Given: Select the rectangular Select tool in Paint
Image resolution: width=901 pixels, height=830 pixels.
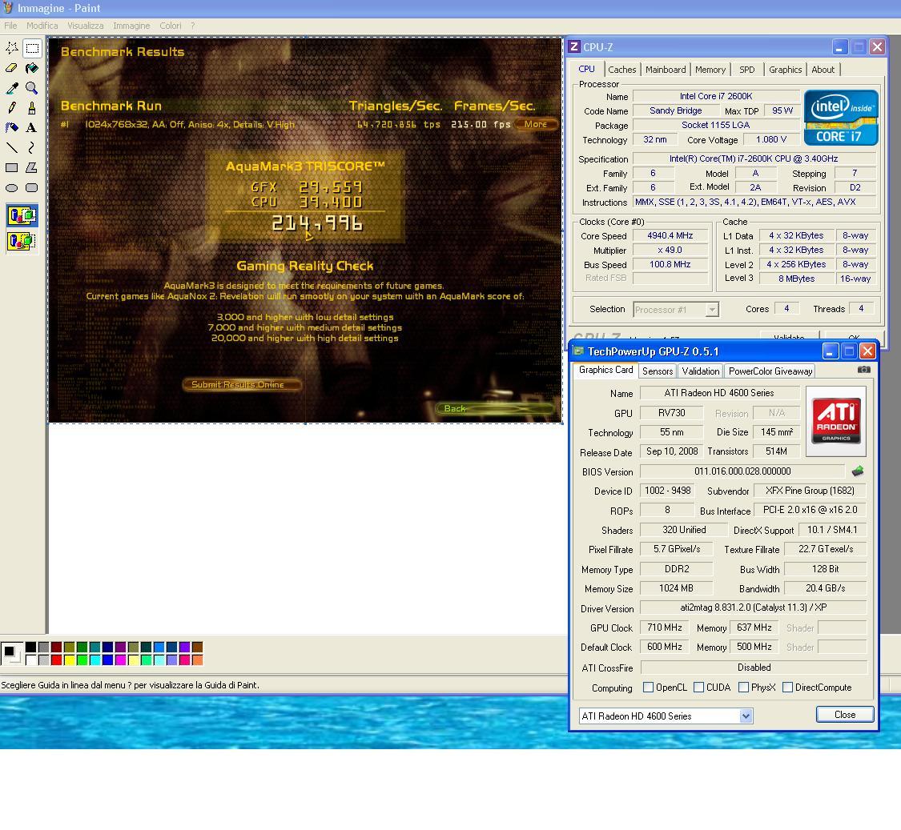Looking at the screenshot, I should pos(32,48).
